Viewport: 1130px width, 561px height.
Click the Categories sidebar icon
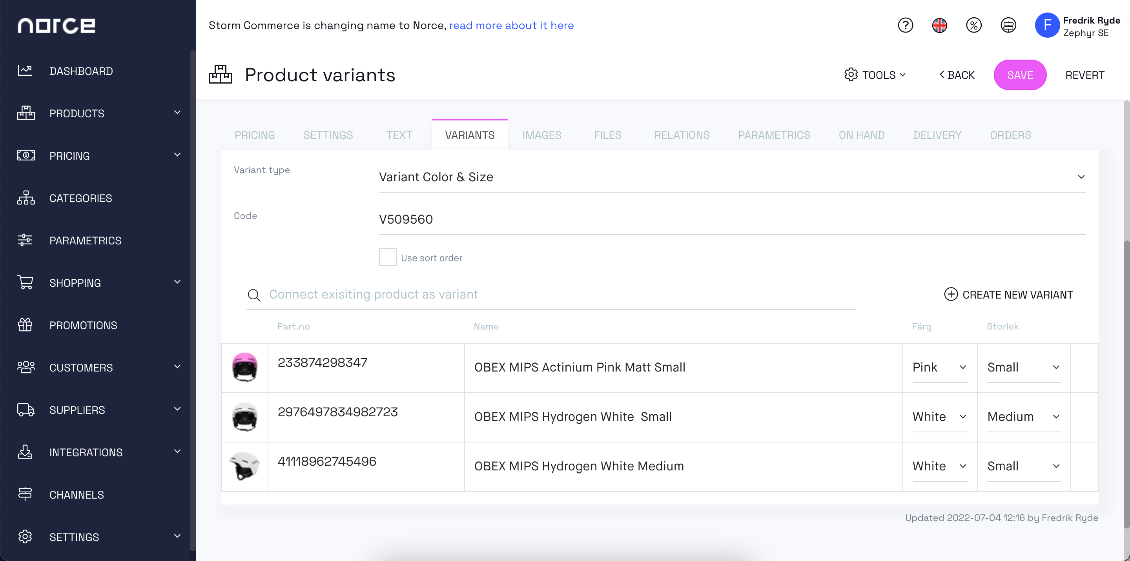[24, 198]
